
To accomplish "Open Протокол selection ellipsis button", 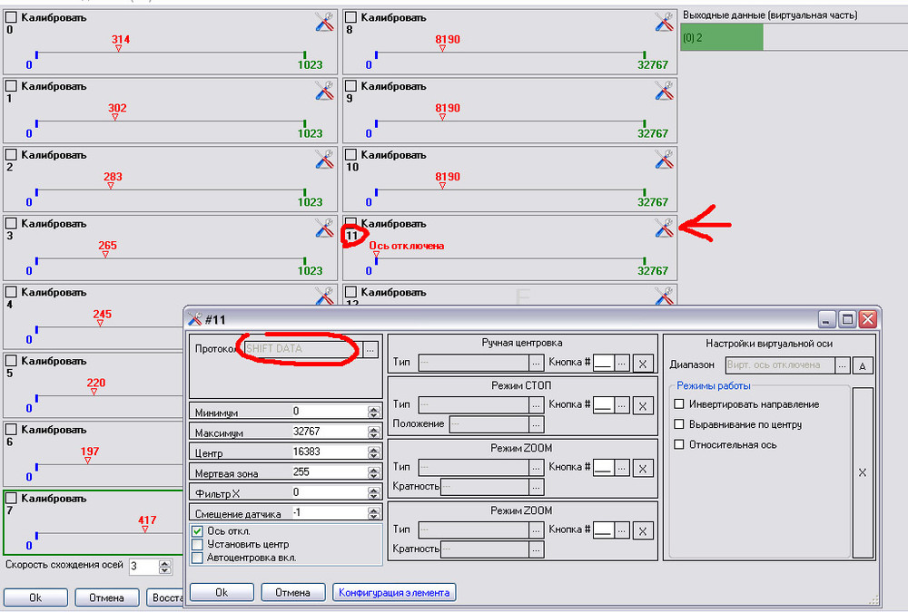I will [x=370, y=349].
